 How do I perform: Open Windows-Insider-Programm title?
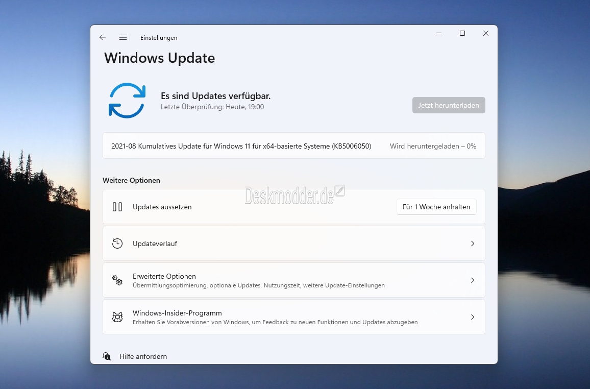coord(177,313)
